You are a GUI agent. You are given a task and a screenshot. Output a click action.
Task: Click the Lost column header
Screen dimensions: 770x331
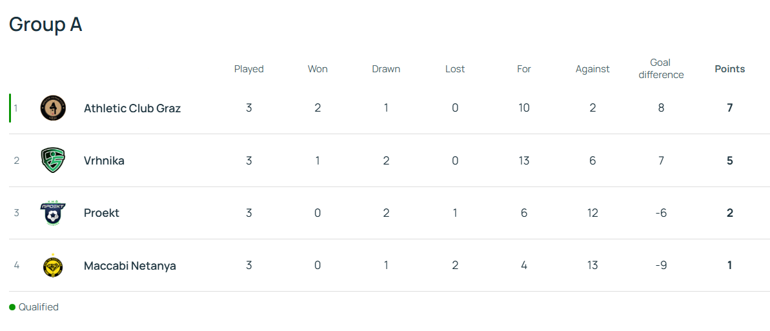coord(455,69)
